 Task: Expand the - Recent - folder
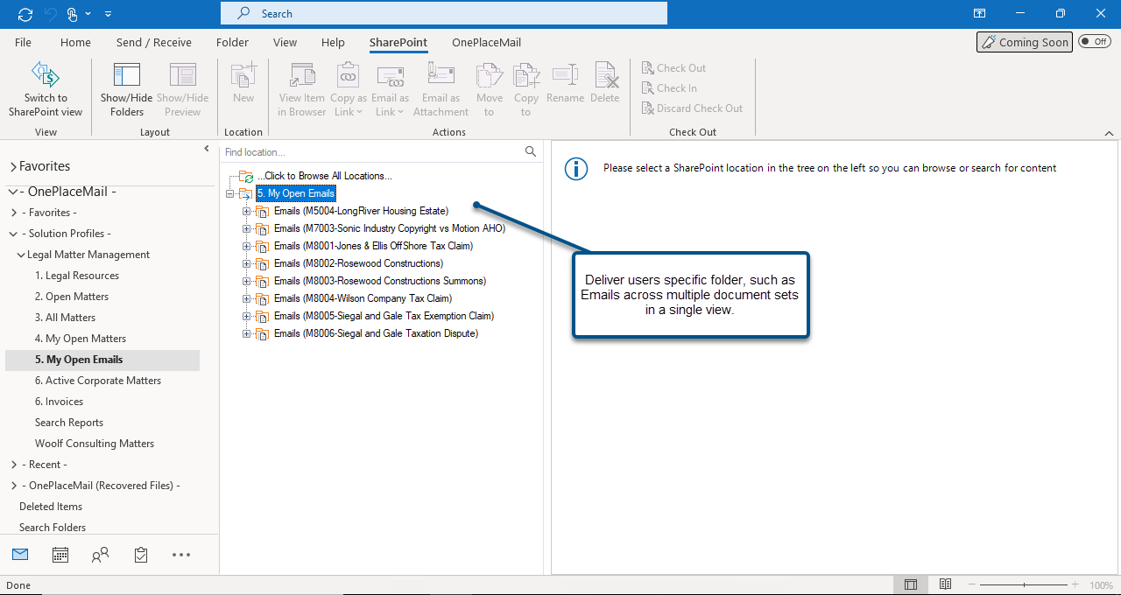pos(13,465)
